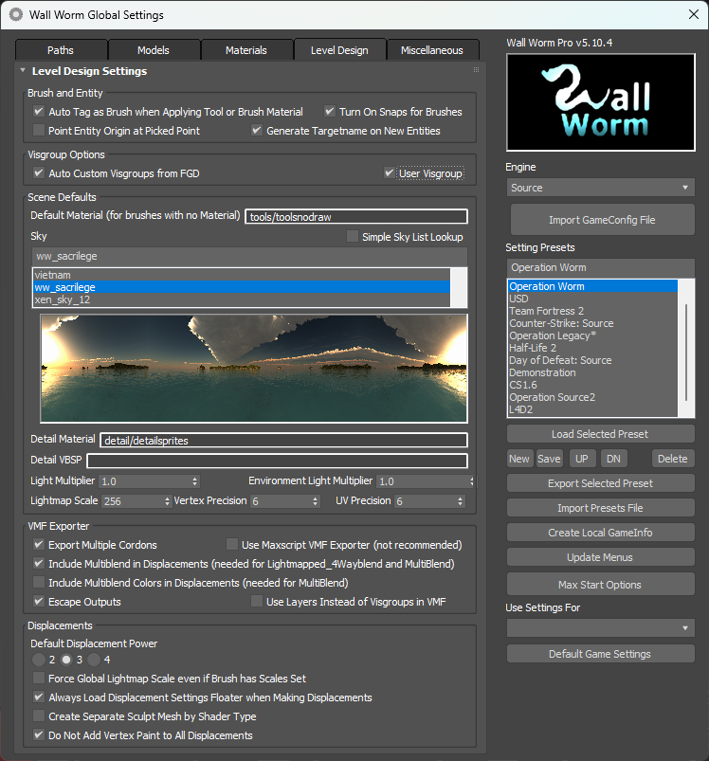Image resolution: width=709 pixels, height=761 pixels.
Task: Select vietnam in the sky list
Action: pos(242,275)
